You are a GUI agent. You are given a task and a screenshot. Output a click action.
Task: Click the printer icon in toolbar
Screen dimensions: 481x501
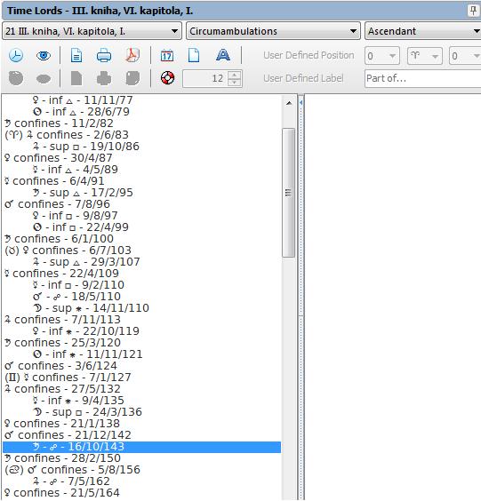click(104, 56)
